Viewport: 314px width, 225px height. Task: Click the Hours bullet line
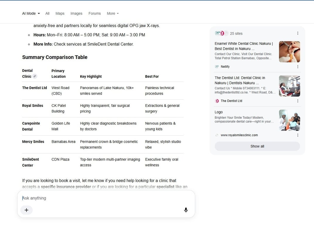89,35
